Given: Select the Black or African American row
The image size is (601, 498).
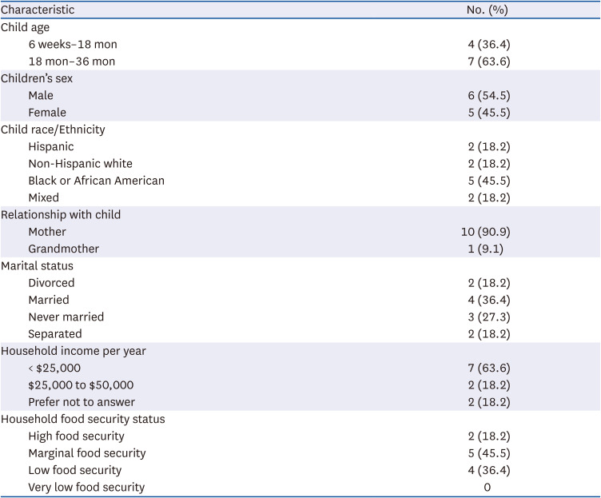Looking at the screenshot, I should 96,181.
